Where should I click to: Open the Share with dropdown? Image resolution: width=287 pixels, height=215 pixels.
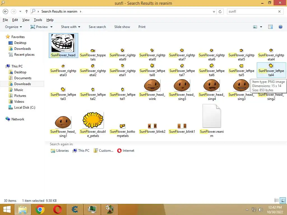[x=71, y=27]
